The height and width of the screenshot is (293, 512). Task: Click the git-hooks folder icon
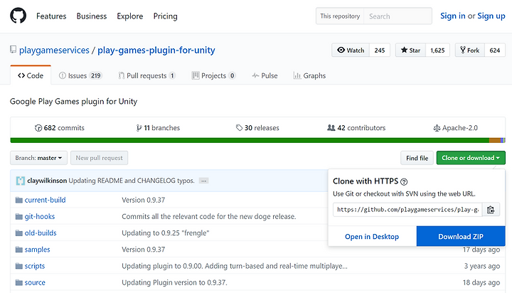tap(19, 217)
